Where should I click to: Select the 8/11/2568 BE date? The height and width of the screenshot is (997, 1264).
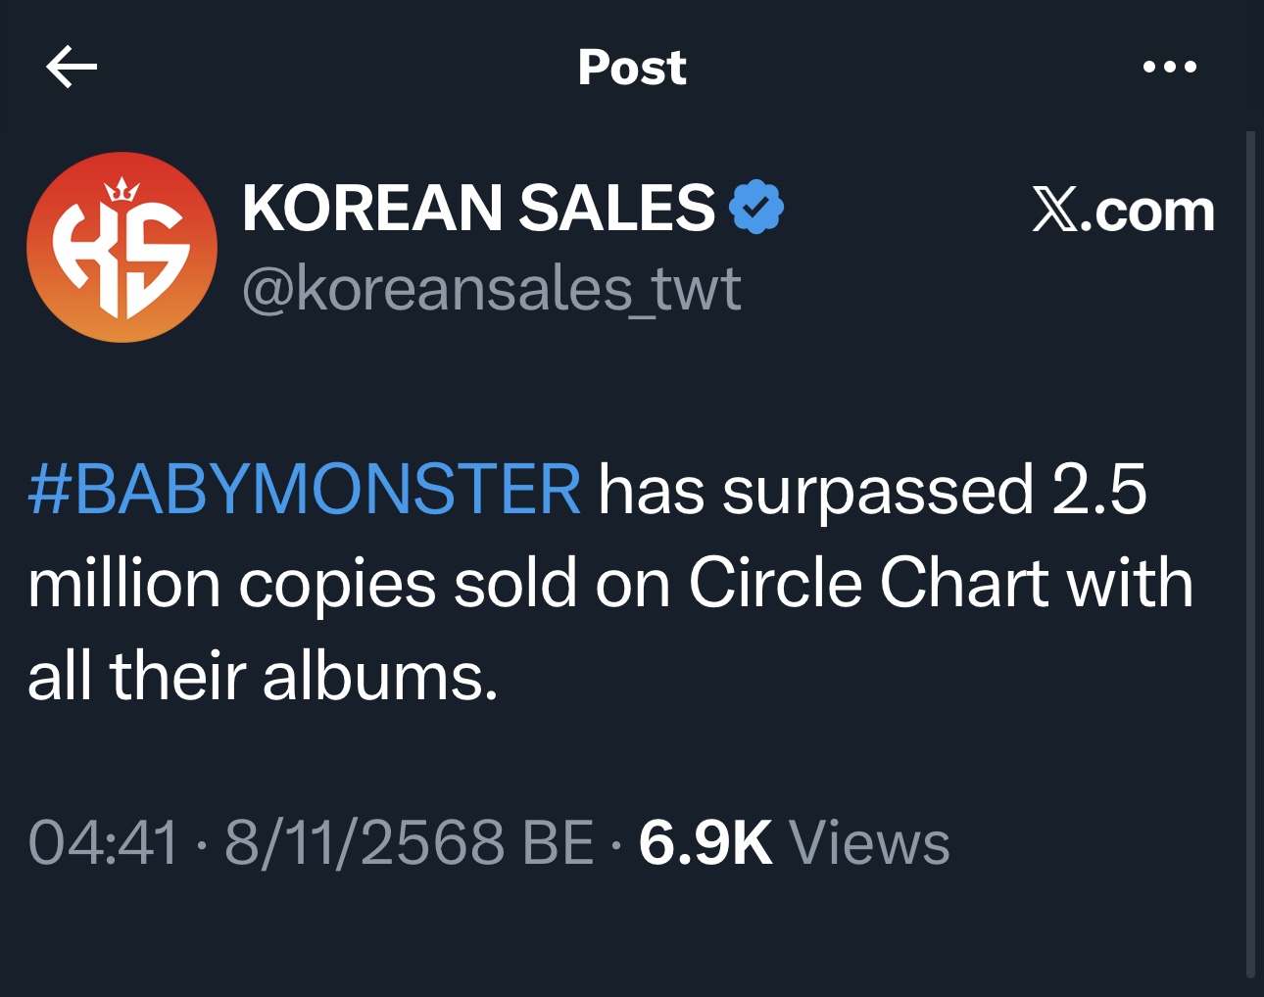(x=409, y=842)
